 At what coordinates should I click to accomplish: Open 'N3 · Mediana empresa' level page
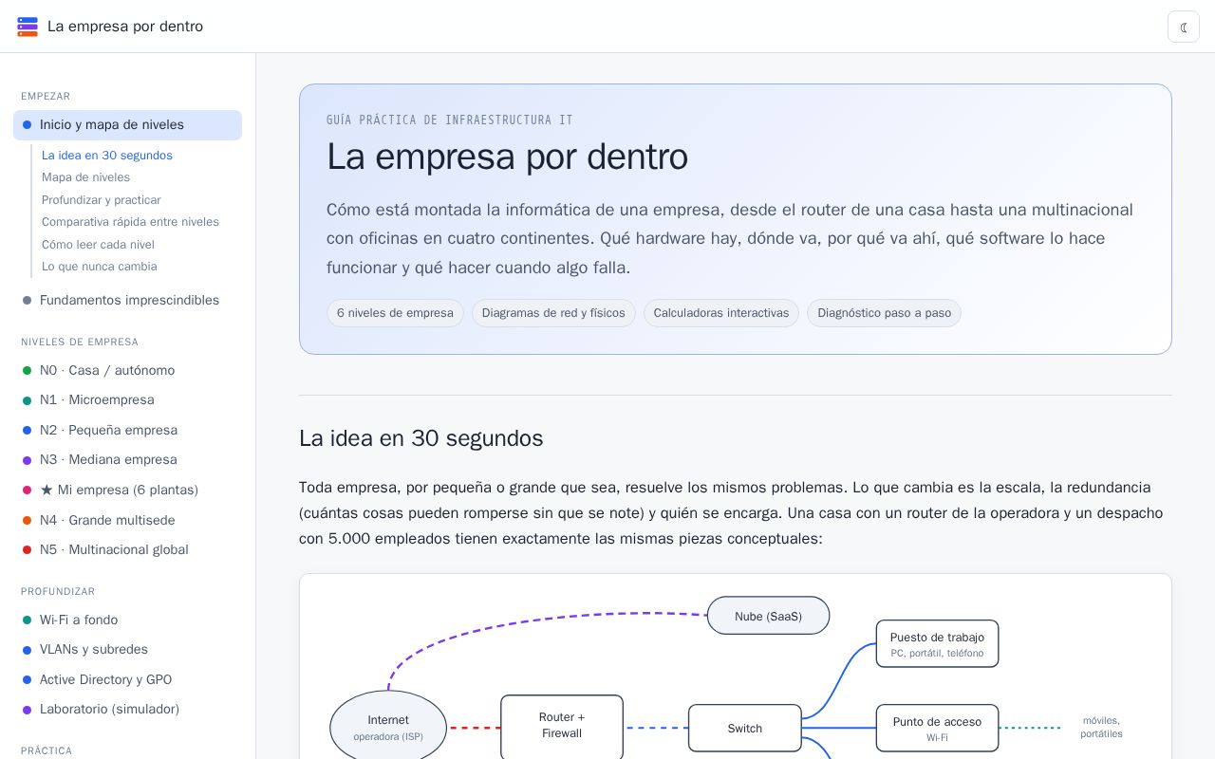tap(127, 460)
